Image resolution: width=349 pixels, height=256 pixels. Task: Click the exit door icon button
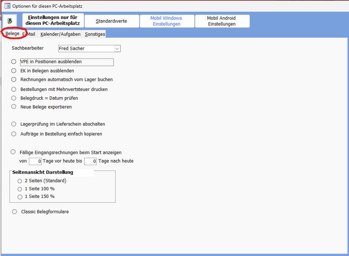click(10, 21)
